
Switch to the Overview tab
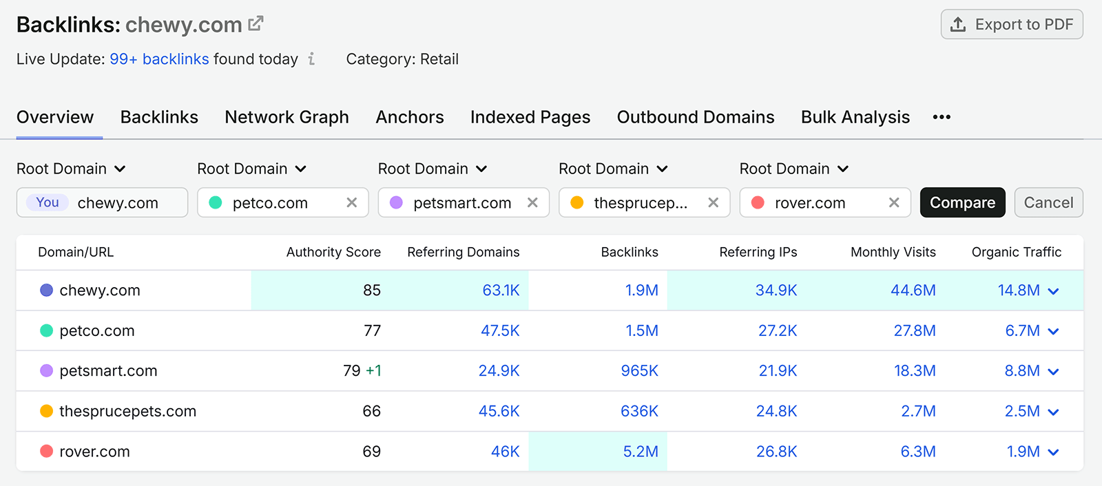coord(55,117)
